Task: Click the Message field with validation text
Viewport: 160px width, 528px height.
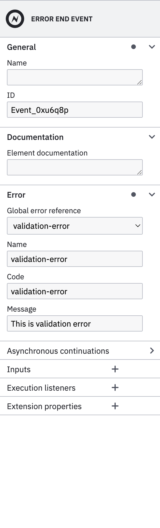Action: point(75,323)
